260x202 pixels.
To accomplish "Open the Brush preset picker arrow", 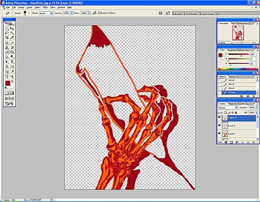I will click(29, 13).
